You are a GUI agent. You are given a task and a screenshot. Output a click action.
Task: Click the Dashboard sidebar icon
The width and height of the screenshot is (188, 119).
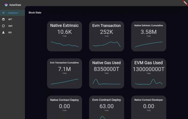[3, 13]
